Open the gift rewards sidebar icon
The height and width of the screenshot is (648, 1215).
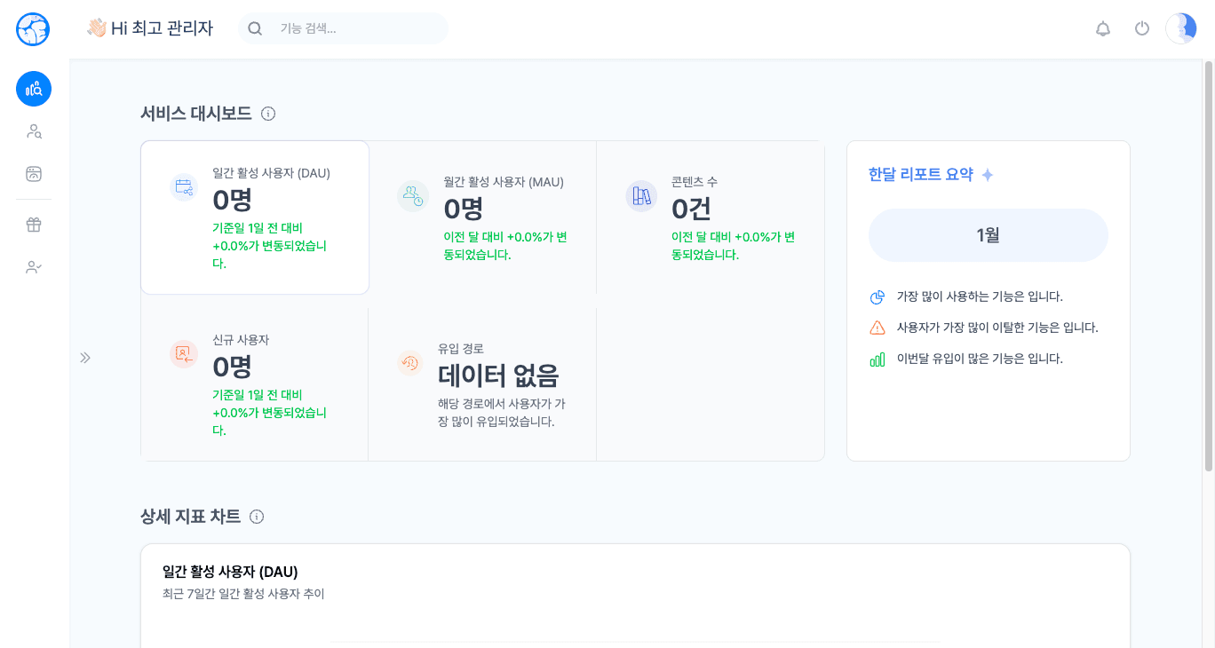coord(34,225)
